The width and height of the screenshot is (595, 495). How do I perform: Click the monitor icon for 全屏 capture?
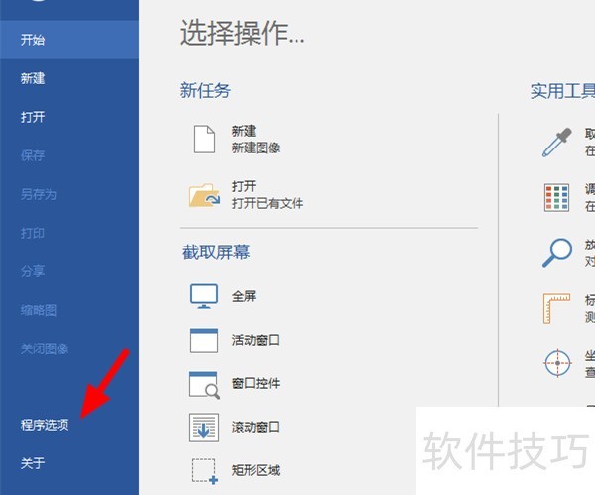(x=204, y=296)
